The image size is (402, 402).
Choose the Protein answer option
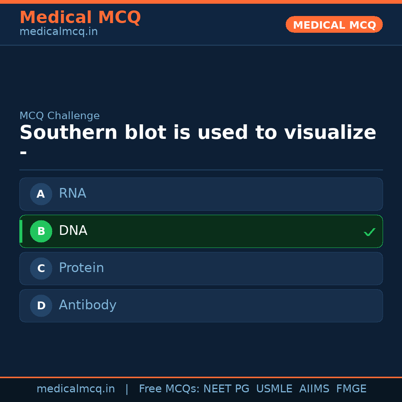click(201, 268)
